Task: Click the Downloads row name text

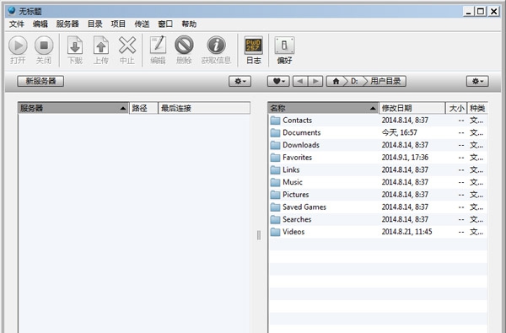Action: (x=301, y=145)
